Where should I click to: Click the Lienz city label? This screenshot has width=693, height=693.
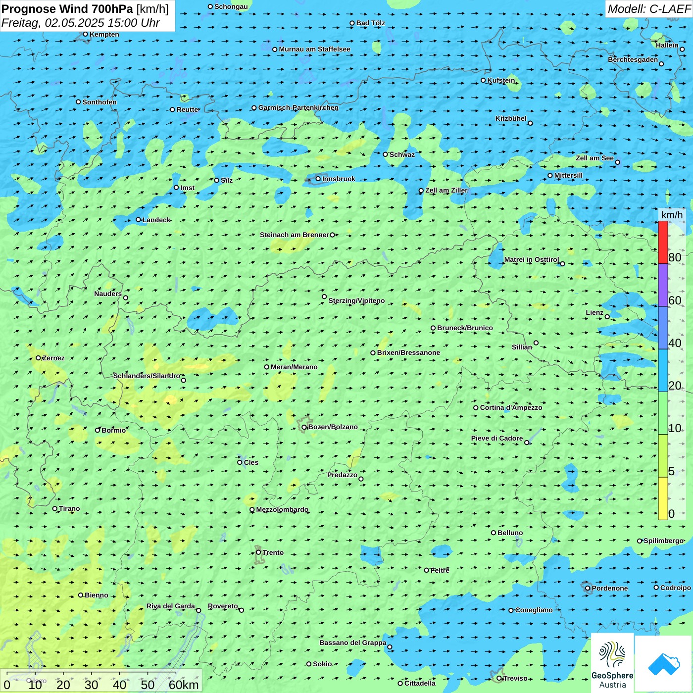click(594, 312)
